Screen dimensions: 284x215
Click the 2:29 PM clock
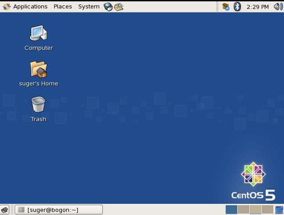pyautogui.click(x=258, y=7)
